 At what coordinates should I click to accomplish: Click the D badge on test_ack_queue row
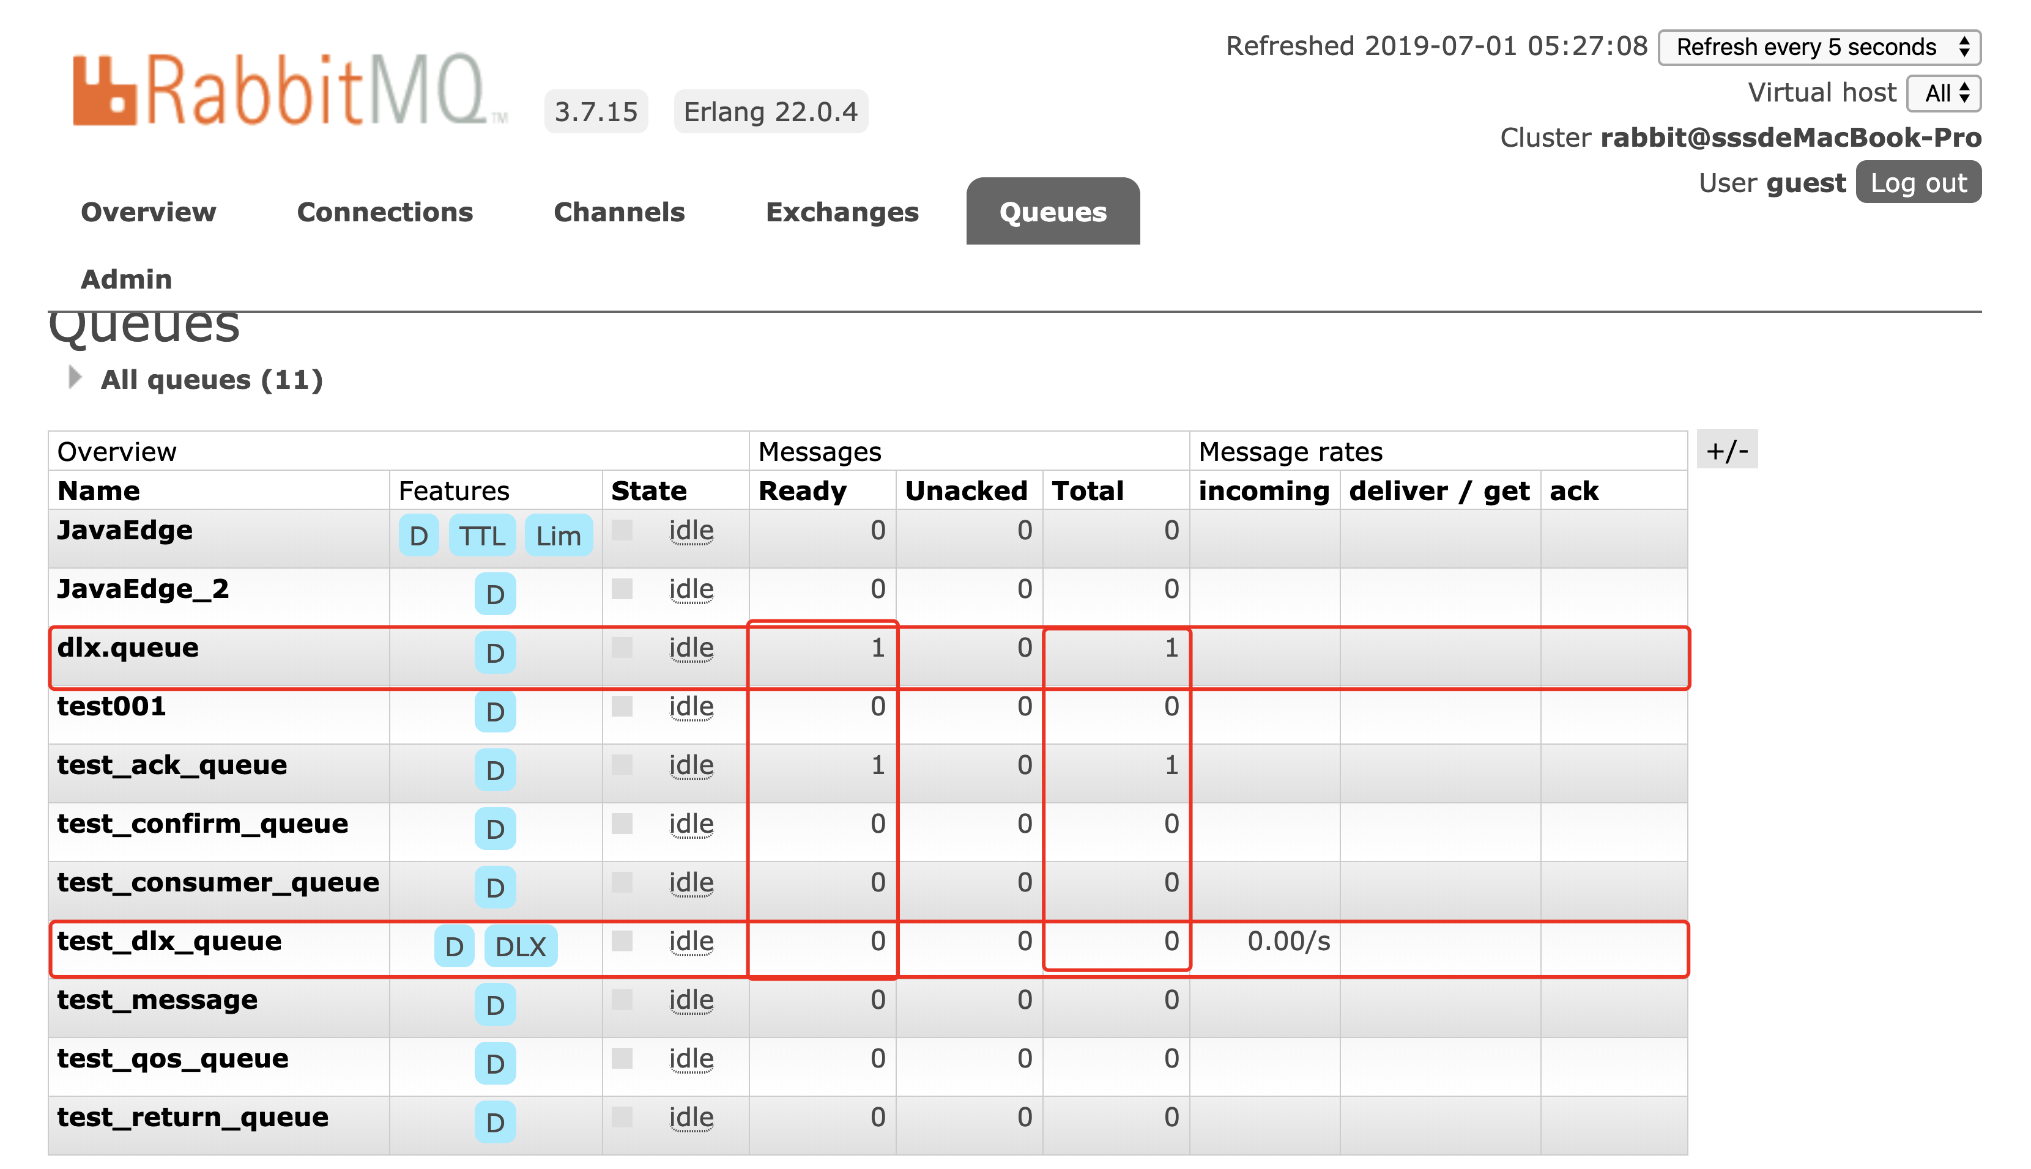[495, 770]
